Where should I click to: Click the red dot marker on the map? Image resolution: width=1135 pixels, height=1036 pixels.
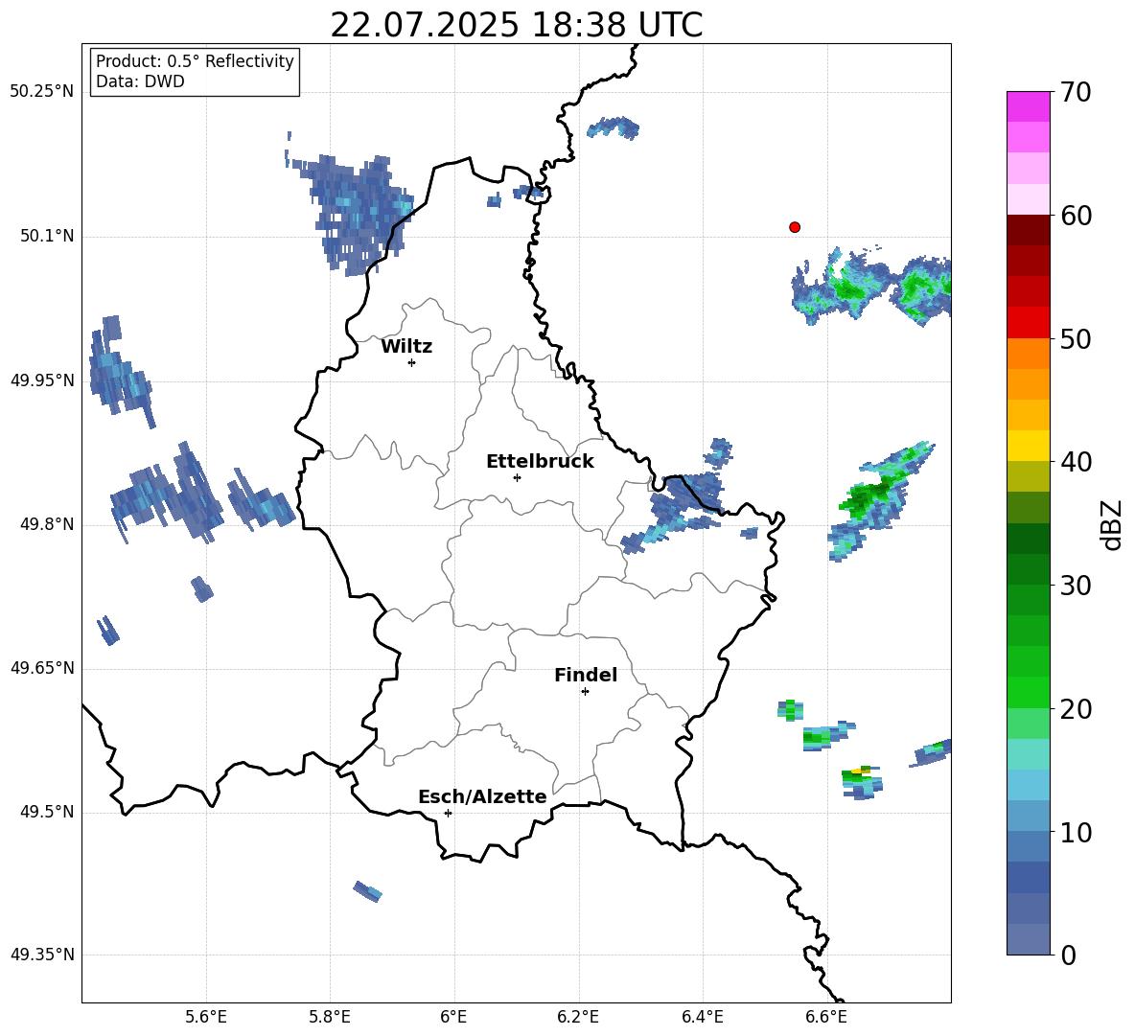[795, 227]
